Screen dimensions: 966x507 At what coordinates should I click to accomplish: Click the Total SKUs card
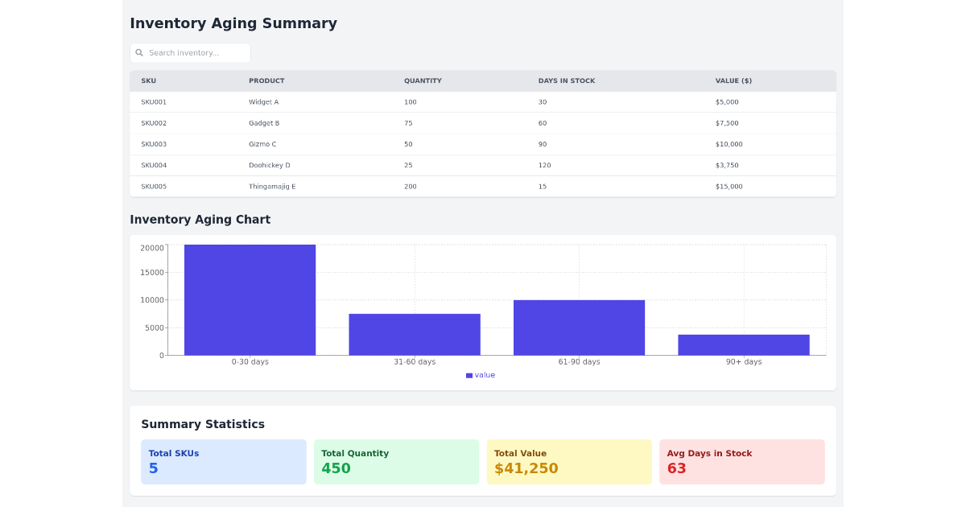pos(223,461)
